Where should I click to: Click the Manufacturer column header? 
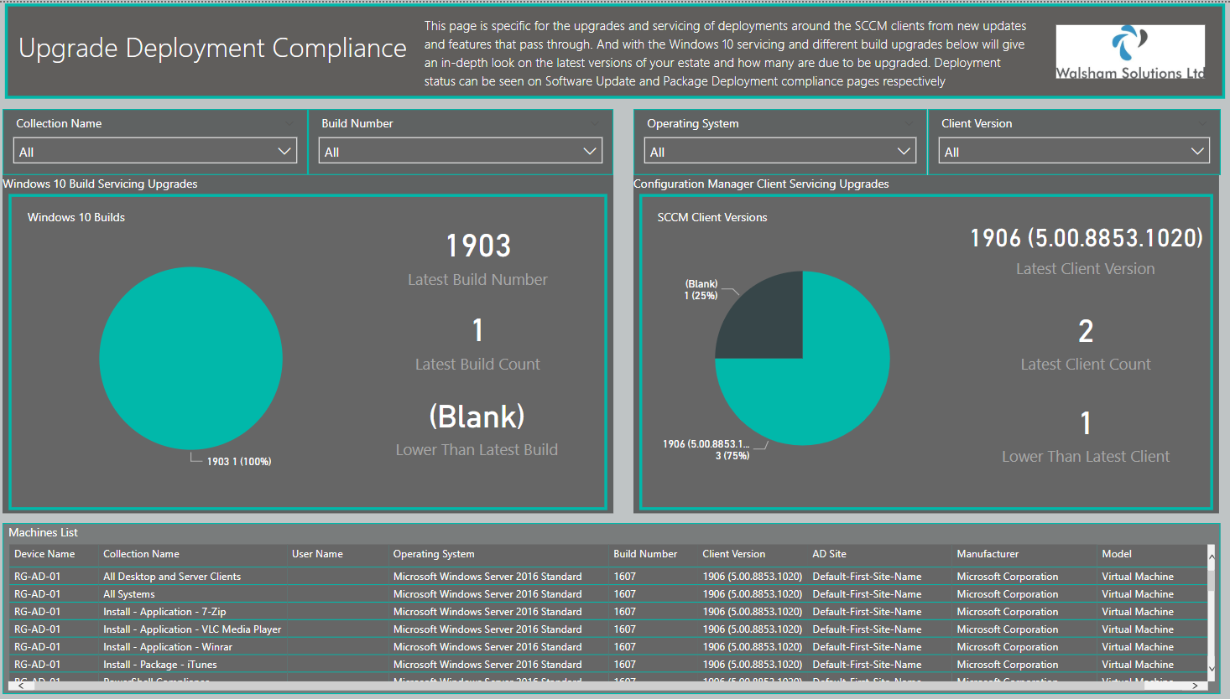(988, 554)
